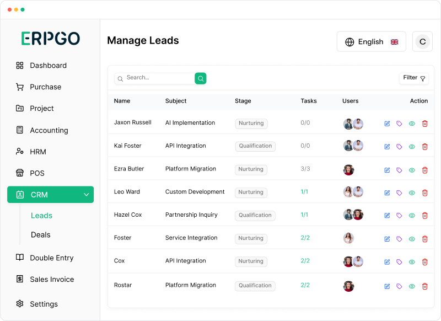
Task: Click Qualification badge for Kai Foster
Action: 255,146
